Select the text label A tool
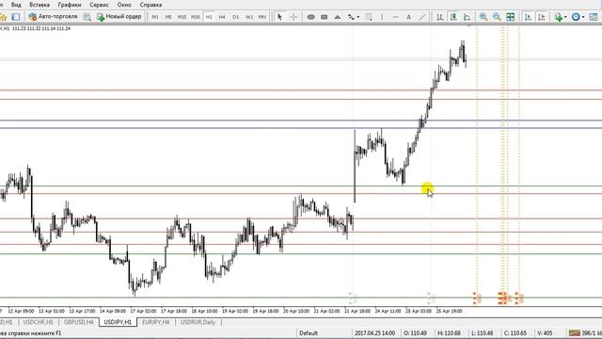Screen dimensions: 602x339 pos(408,17)
